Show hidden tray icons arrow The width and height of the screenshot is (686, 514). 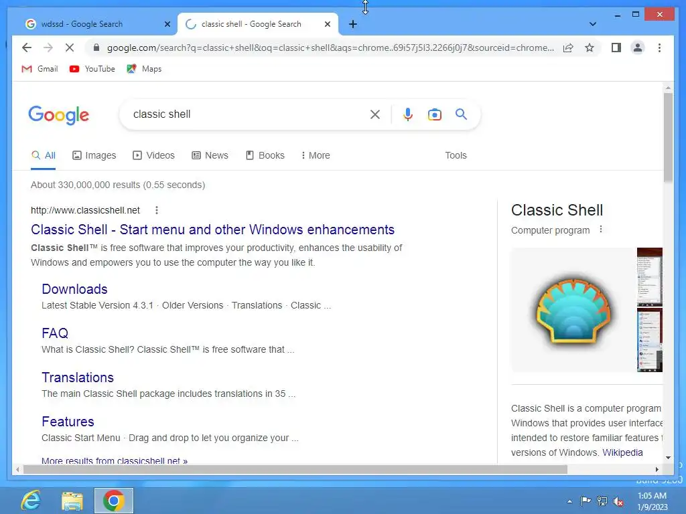tap(569, 501)
